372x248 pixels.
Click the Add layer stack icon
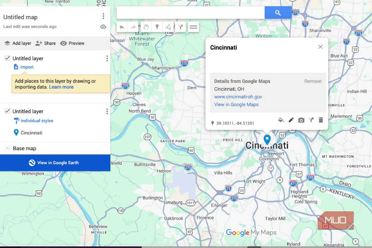(x=7, y=43)
